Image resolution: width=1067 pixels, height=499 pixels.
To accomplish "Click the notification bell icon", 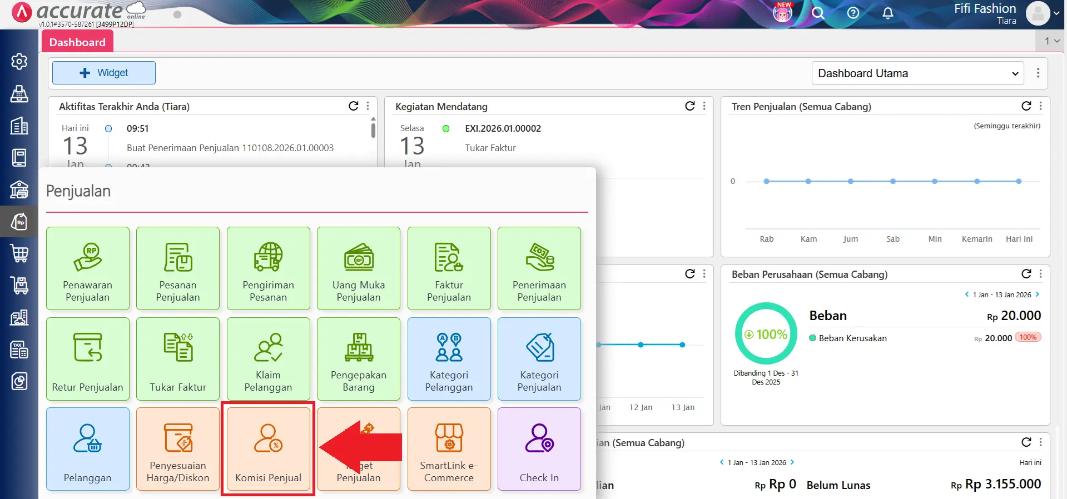I will pyautogui.click(x=888, y=13).
